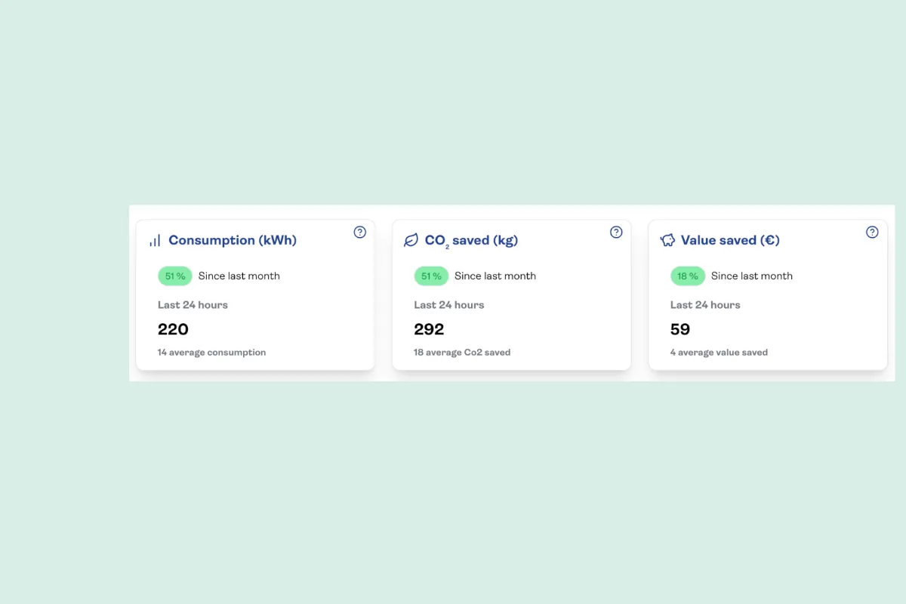Click the CO2 saved (kg) heading

click(471, 240)
